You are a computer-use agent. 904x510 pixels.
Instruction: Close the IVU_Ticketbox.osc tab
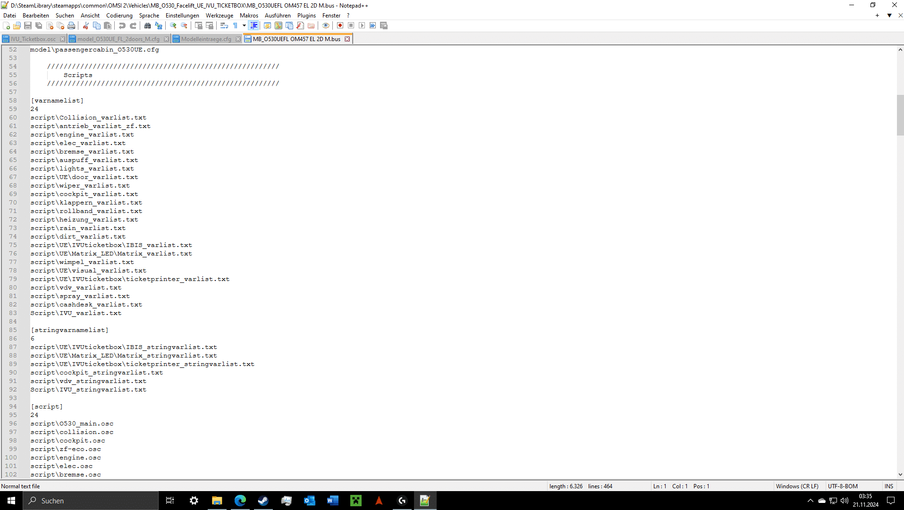(62, 39)
